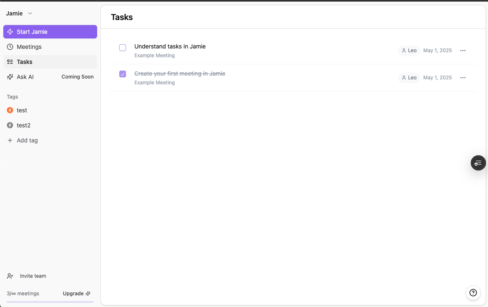Click the checklist icon beside Tasks
Screen dimensions: 488x307
click(10, 62)
